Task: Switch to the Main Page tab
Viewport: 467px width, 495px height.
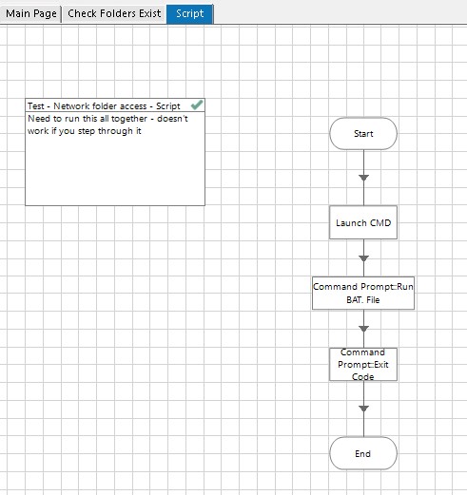Action: (x=30, y=13)
